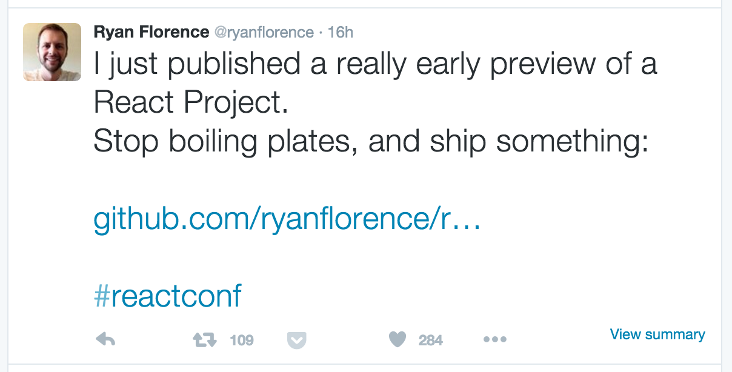Viewport: 732px width, 372px height.
Task: Click the 'Stop boiling plates' text line
Action: [371, 142]
